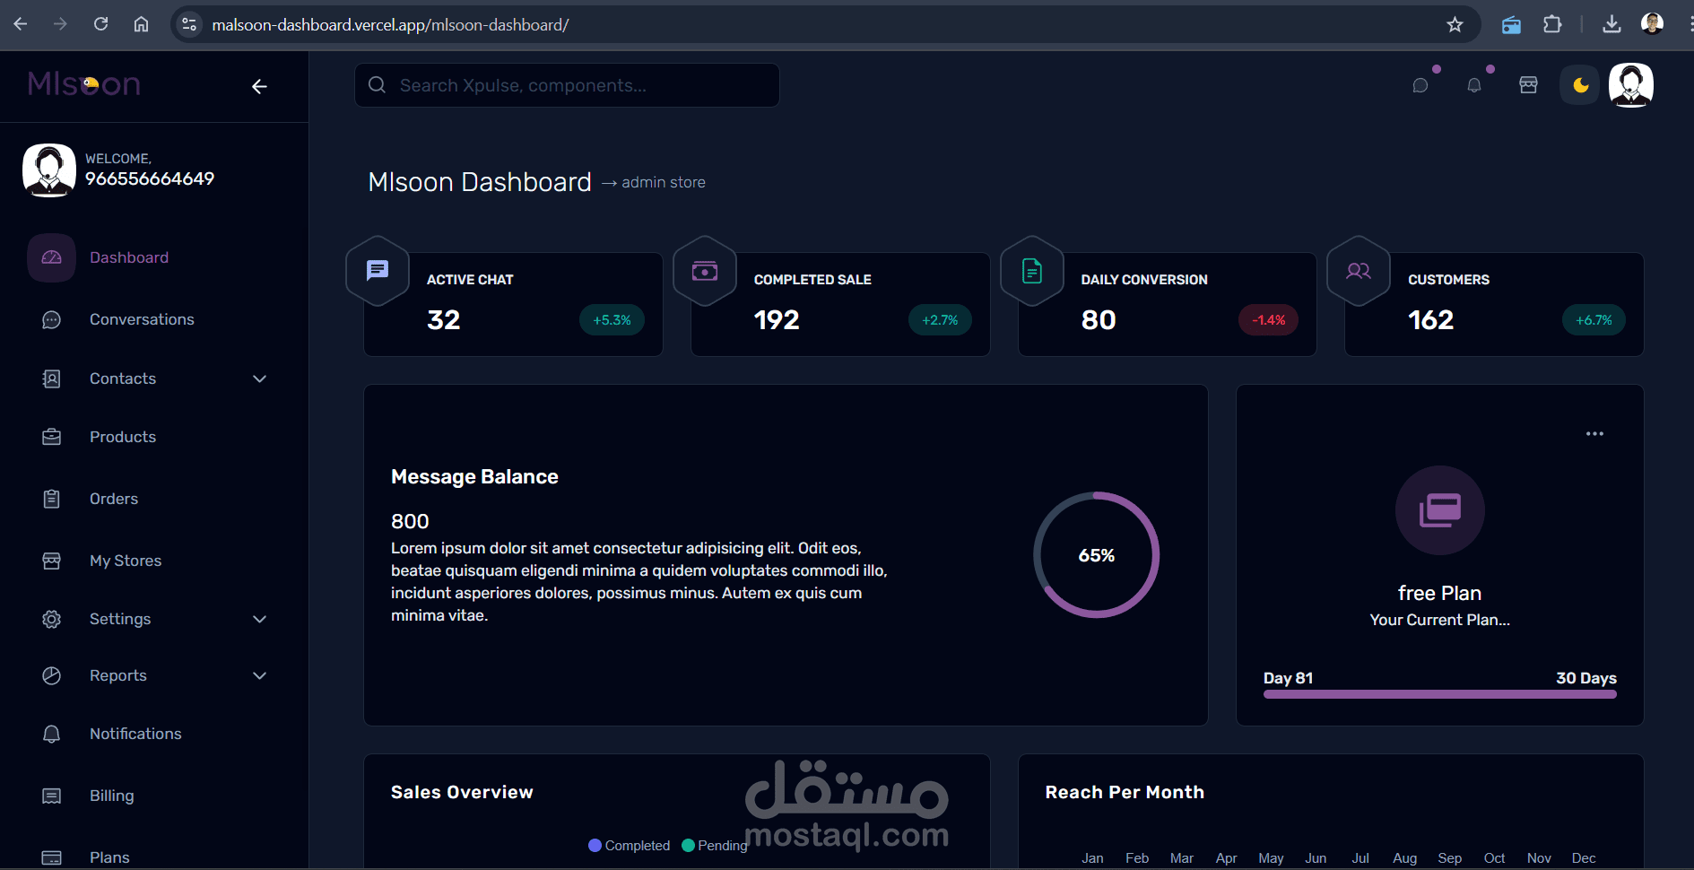Click the Notifications bell sidebar icon
Screen dimensions: 1694x870
pyautogui.click(x=52, y=734)
